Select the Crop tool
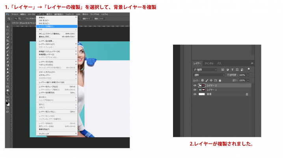 (x=7, y=40)
